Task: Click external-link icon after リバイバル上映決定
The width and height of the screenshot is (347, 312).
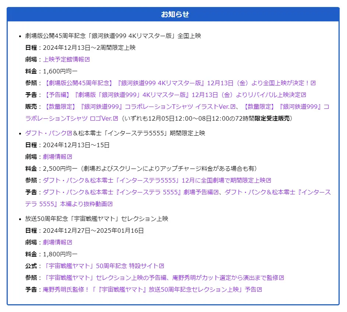Action: [304, 95]
